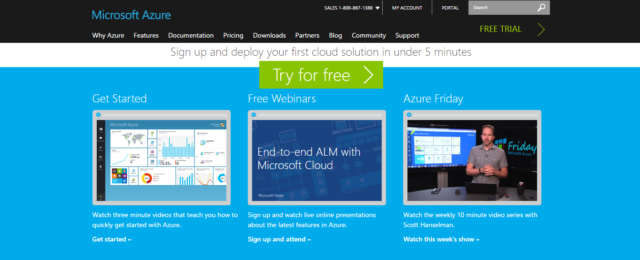Open the Portal link
This screenshot has width=640, height=260.
tap(450, 8)
